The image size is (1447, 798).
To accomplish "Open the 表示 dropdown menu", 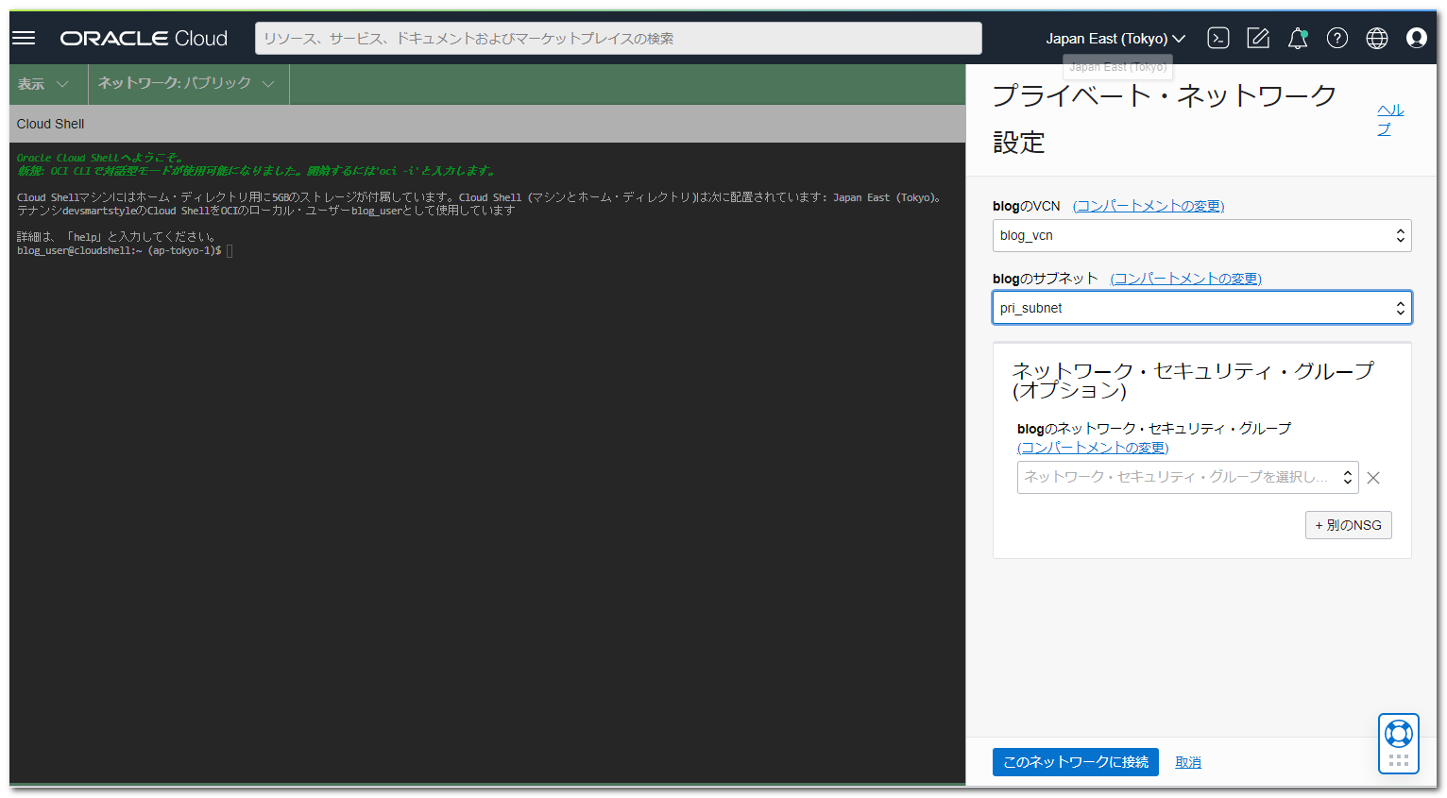I will point(43,84).
